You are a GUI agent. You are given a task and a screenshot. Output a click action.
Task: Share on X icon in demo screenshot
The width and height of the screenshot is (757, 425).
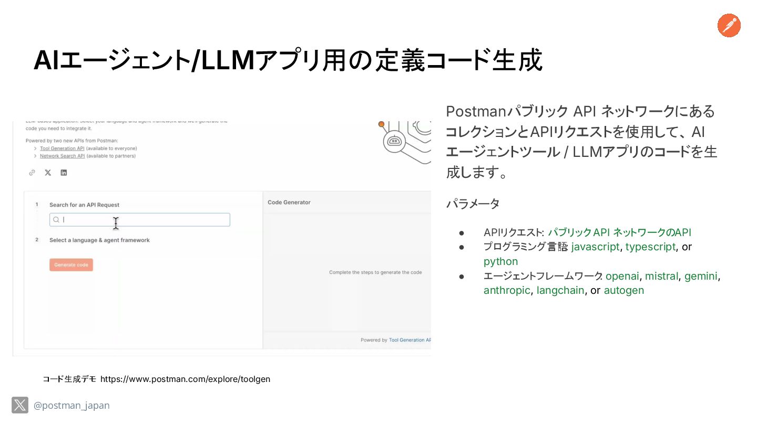48,173
